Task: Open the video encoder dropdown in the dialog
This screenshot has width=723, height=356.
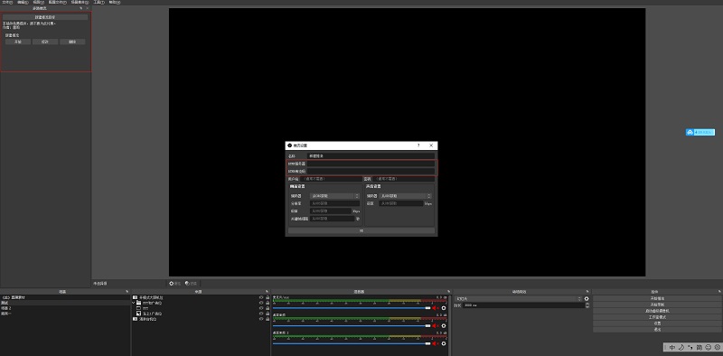Action: point(333,196)
